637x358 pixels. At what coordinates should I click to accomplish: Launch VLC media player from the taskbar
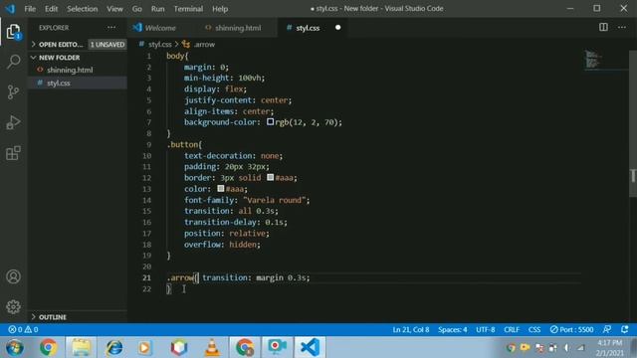[212, 348]
